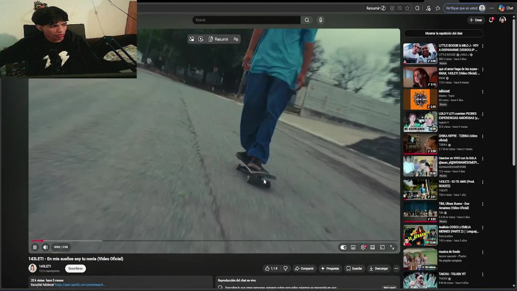517x291 pixels.
Task: Click the Compartir share button
Action: click(x=304, y=268)
